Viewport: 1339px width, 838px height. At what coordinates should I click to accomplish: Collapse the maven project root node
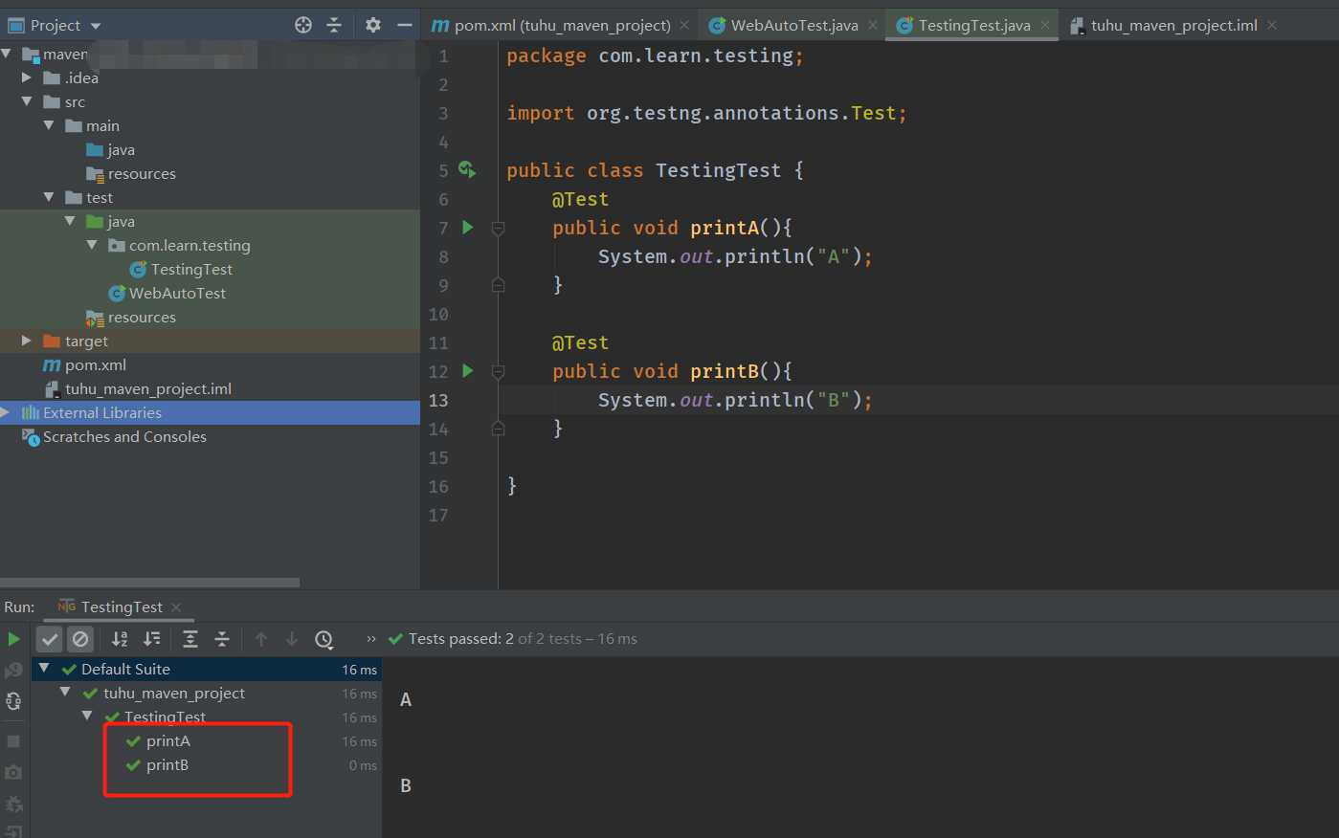click(x=8, y=54)
